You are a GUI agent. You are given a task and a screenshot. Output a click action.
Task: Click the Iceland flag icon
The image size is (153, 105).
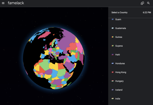112,90
